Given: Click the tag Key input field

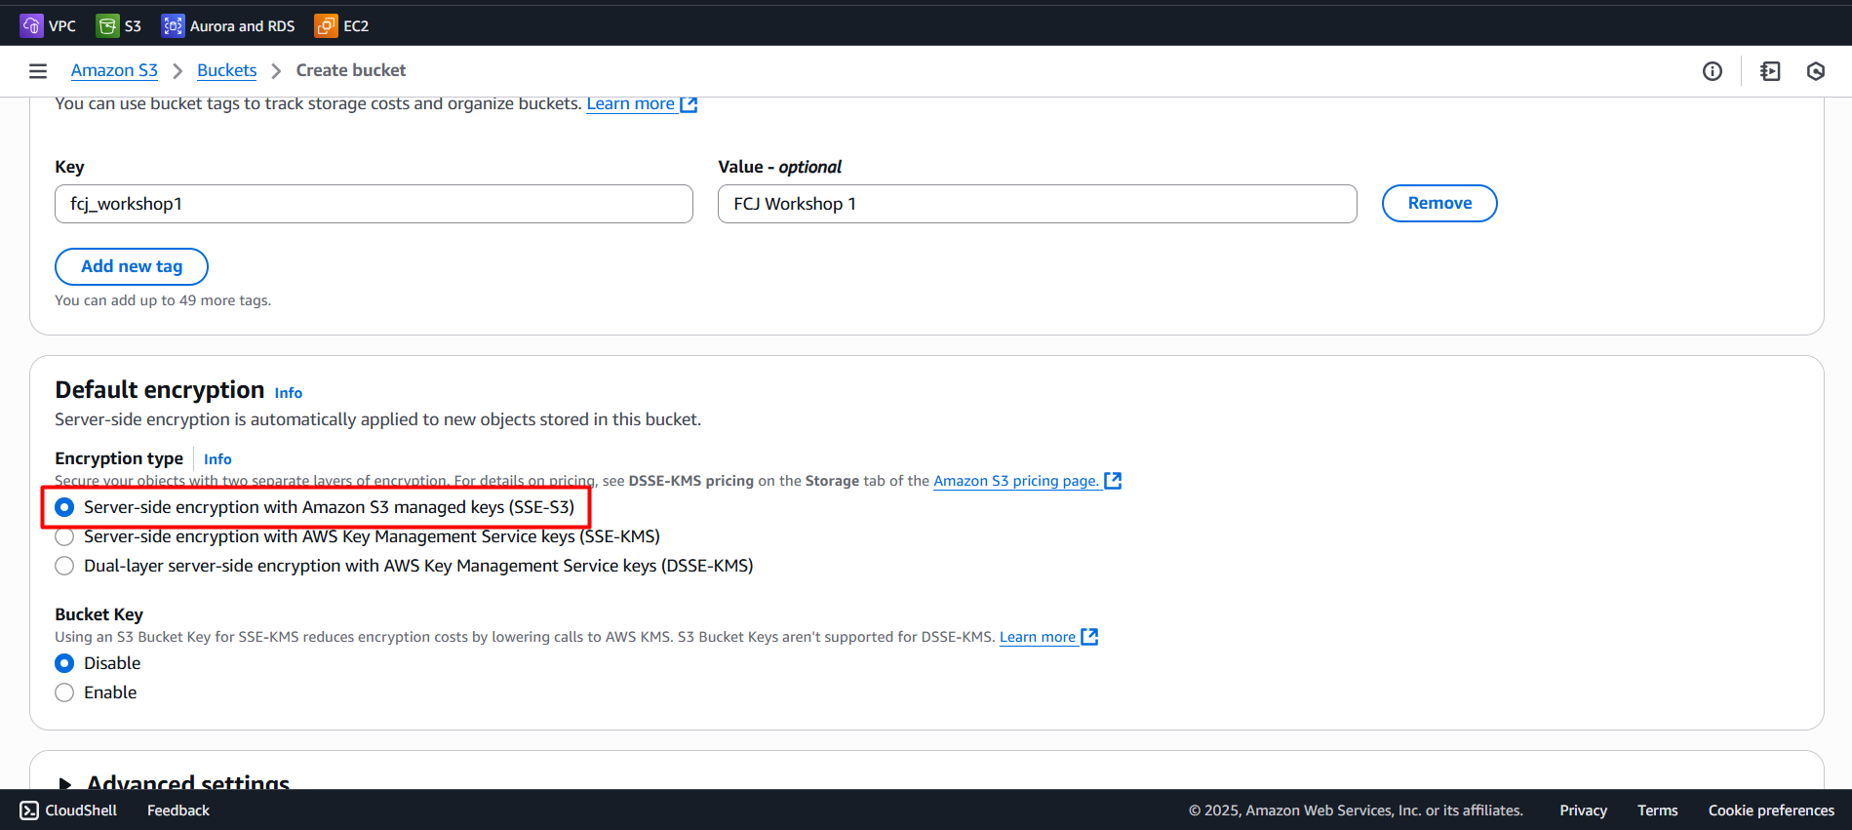Looking at the screenshot, I should click(374, 204).
